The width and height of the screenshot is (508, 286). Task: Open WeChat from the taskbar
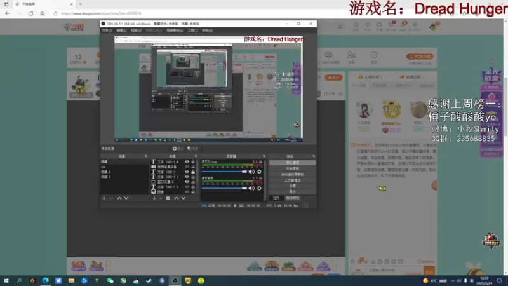point(110,281)
